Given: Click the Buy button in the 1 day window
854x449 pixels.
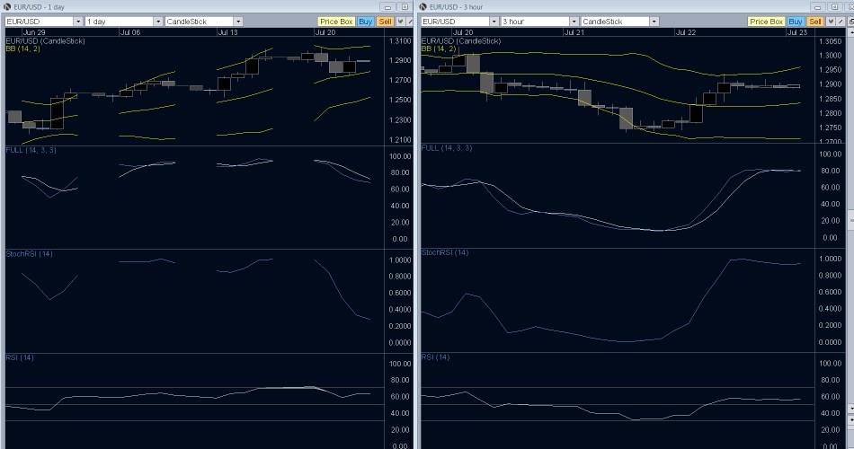Looking at the screenshot, I should (366, 22).
